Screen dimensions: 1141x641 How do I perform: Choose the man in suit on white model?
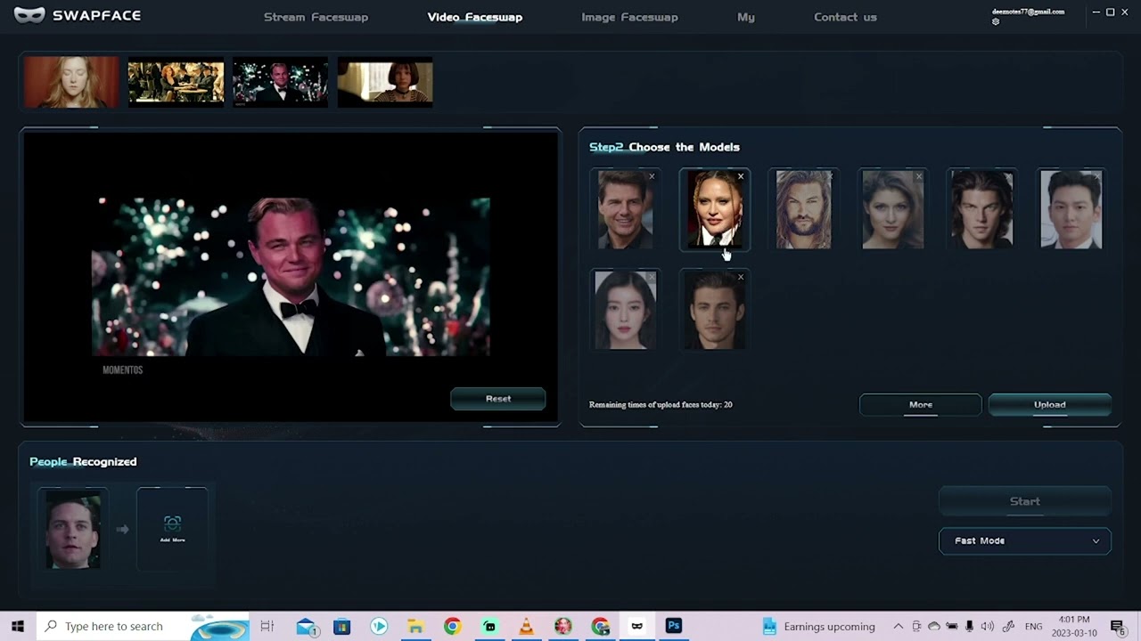[1071, 210]
